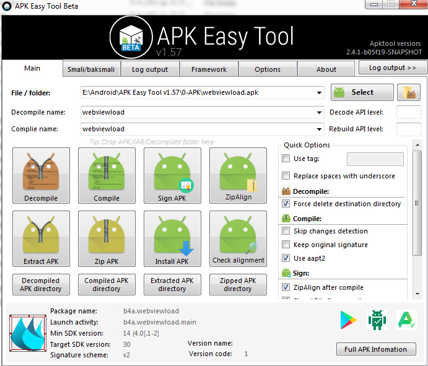This screenshot has width=428, height=366.
Task: Expand the Decompile name dropdown
Action: click(x=319, y=112)
